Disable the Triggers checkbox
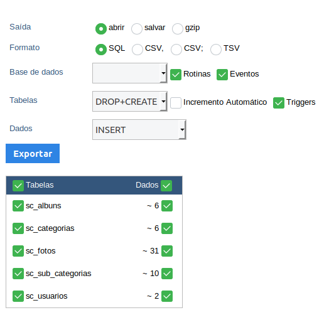Screen dimensions: 329x315 pos(279,103)
